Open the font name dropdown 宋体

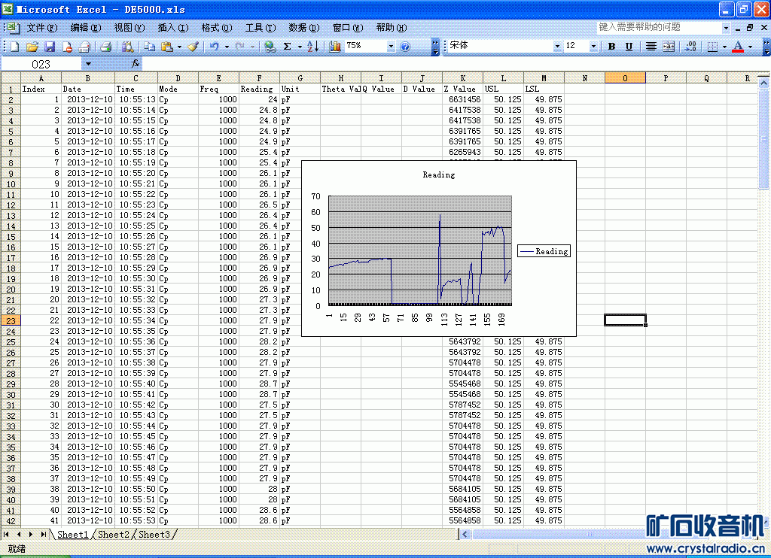click(557, 46)
